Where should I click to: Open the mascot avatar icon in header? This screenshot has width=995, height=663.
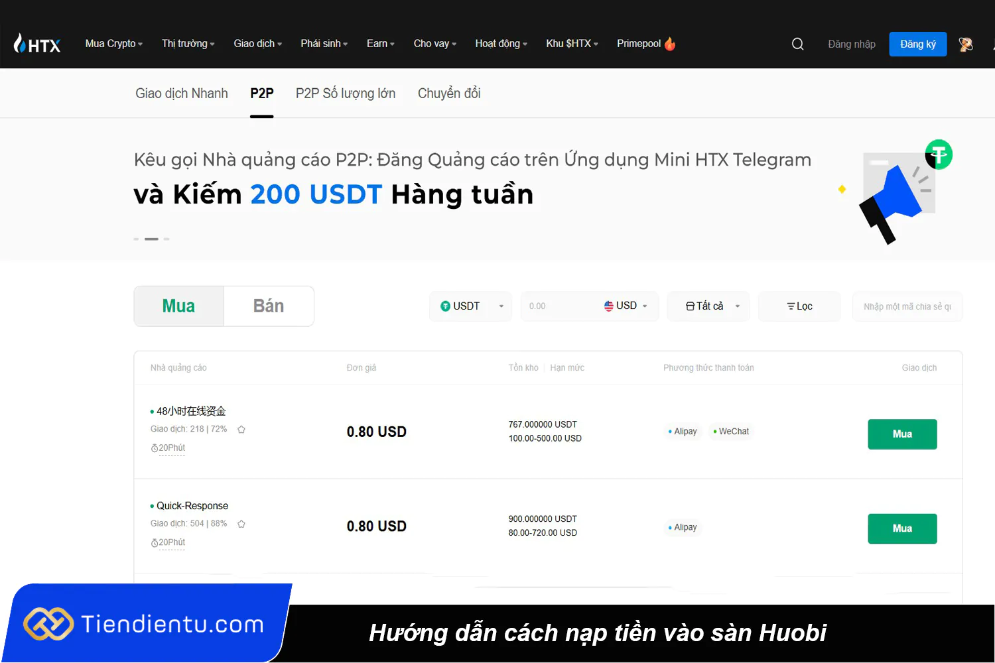click(966, 44)
